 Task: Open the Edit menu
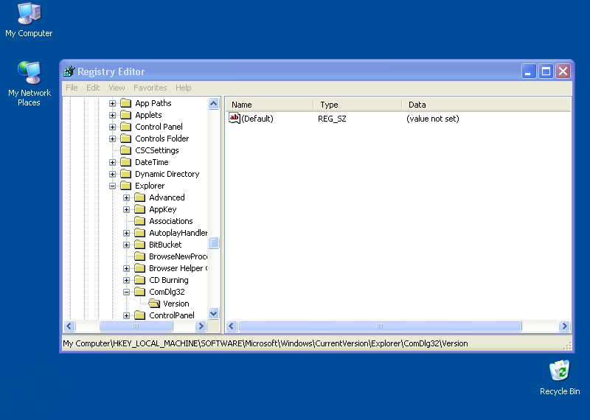[x=93, y=88]
